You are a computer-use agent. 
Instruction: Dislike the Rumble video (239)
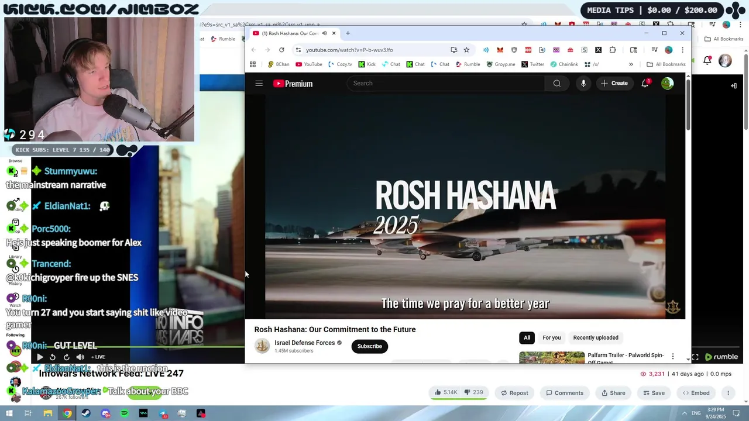[474, 392]
